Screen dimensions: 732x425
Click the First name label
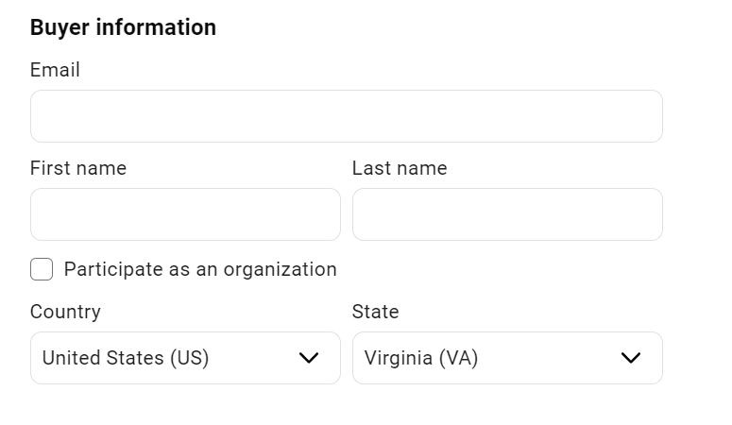click(x=78, y=168)
